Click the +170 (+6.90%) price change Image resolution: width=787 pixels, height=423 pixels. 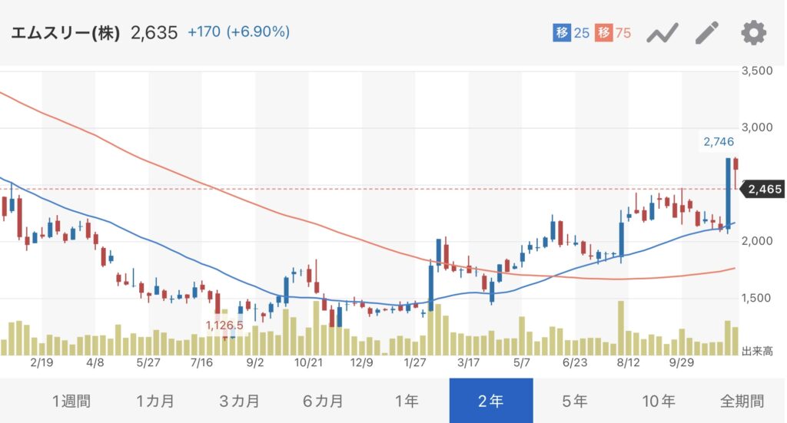pyautogui.click(x=238, y=33)
